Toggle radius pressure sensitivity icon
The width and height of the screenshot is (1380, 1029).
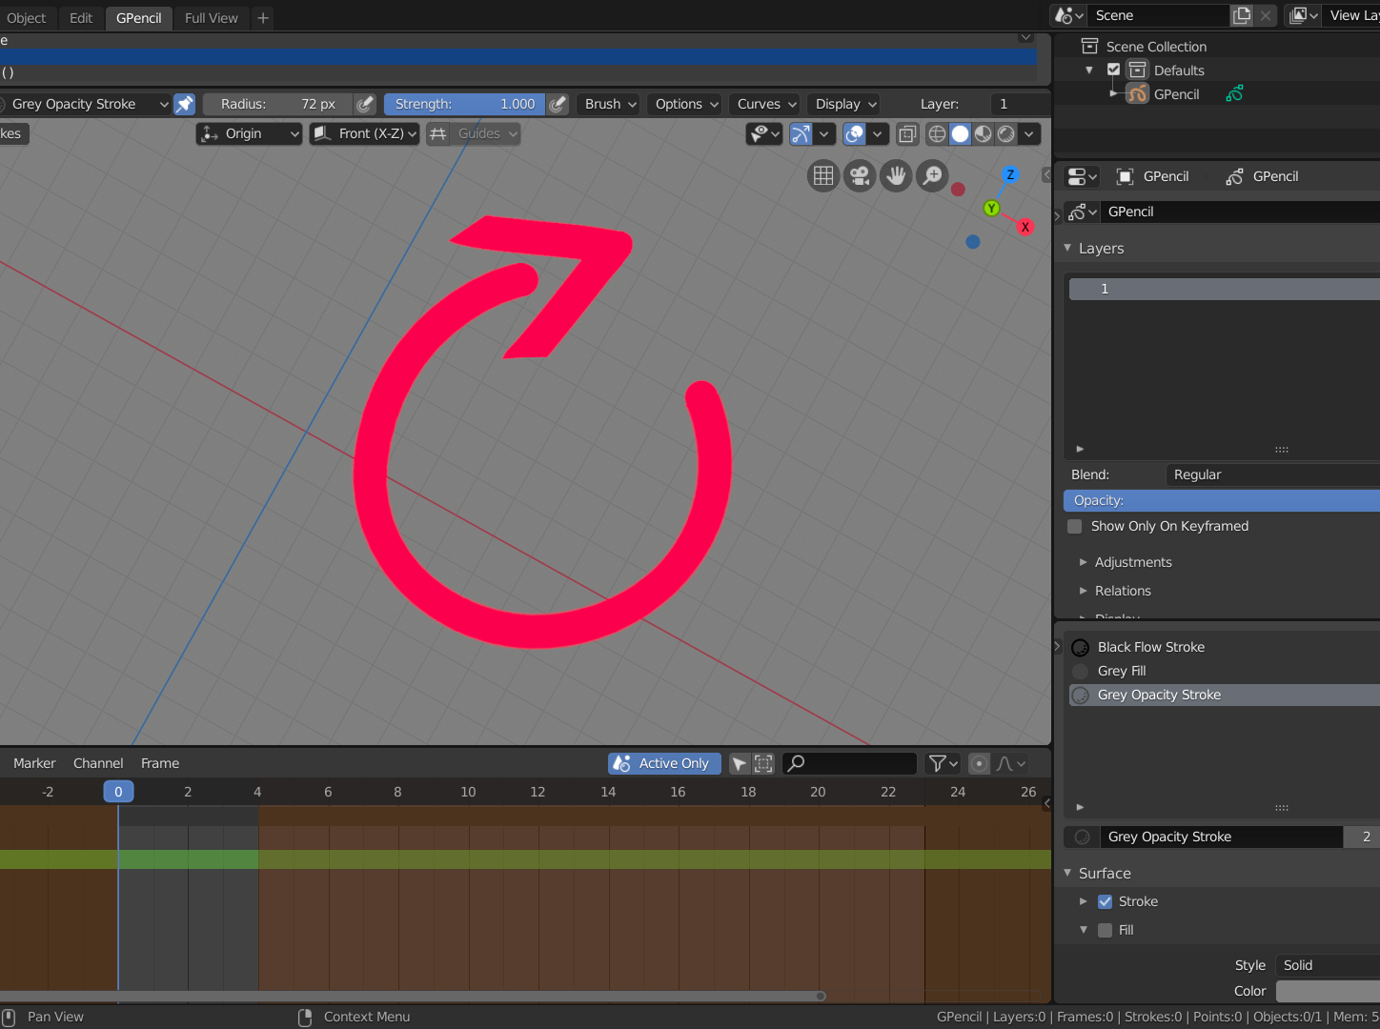pos(365,104)
